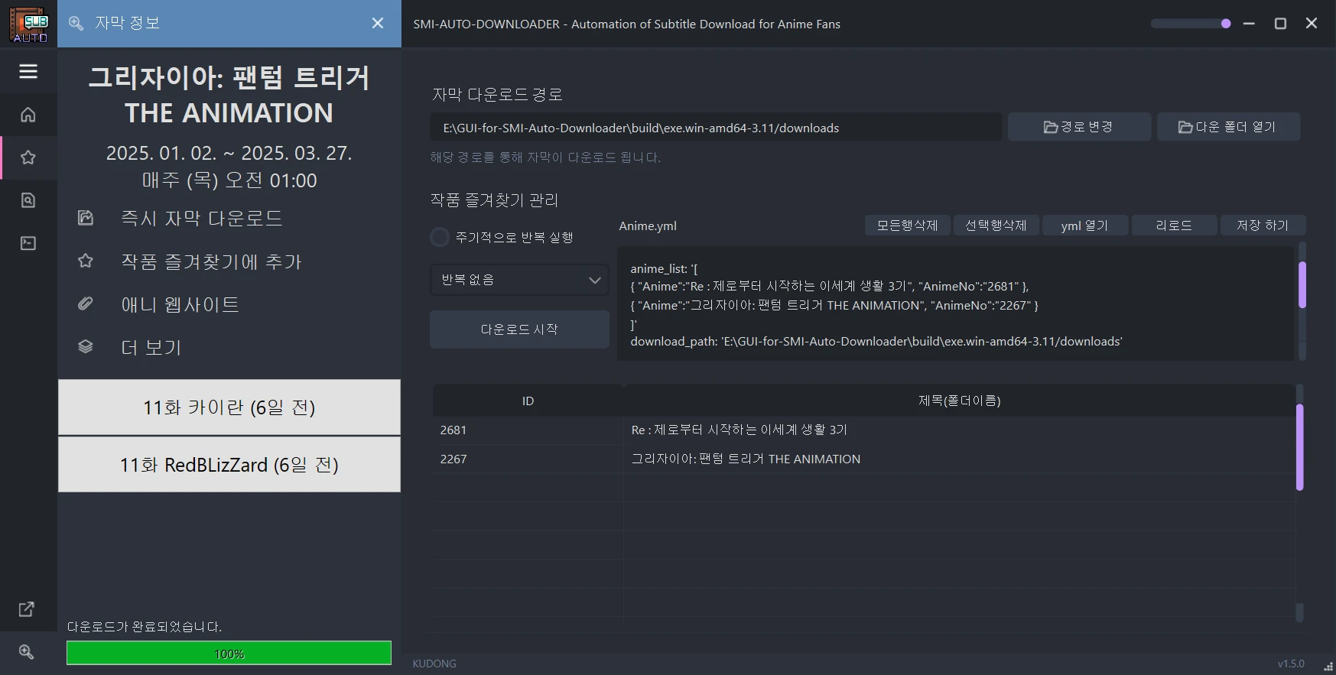
Task: Click the SUB AUTO app logo
Action: coord(29,24)
